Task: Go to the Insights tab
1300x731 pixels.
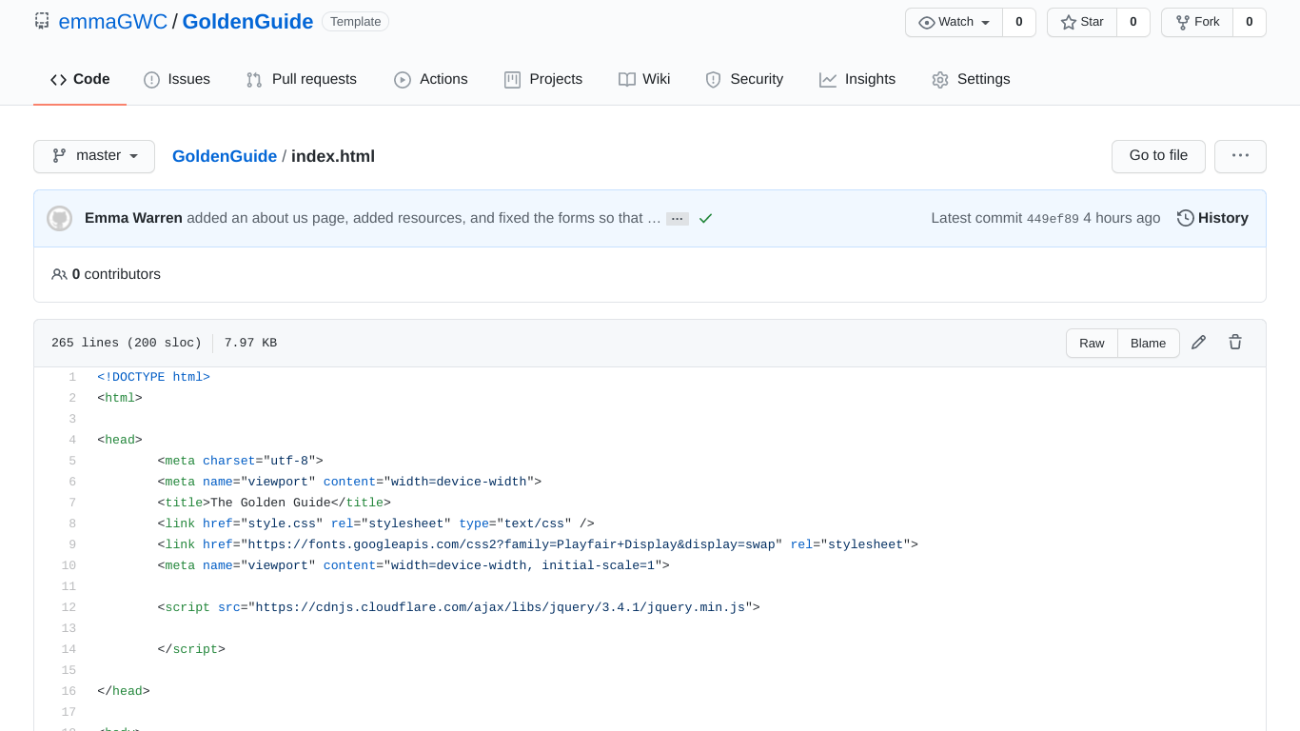Action: [857, 80]
